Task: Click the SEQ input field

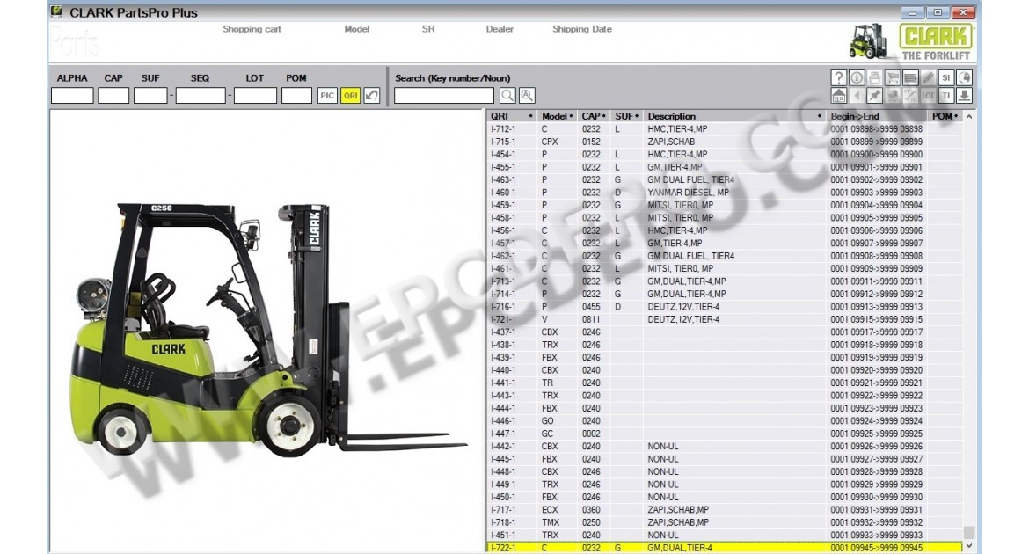Action: pyautogui.click(x=201, y=96)
